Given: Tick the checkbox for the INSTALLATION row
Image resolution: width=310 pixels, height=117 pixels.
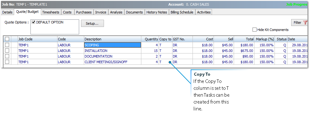Looking at the screenshot, I should point(7,51).
